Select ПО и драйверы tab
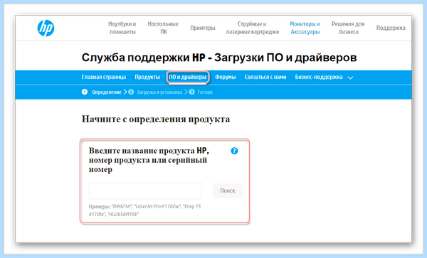Viewport: 427px width, 258px height. coord(188,77)
